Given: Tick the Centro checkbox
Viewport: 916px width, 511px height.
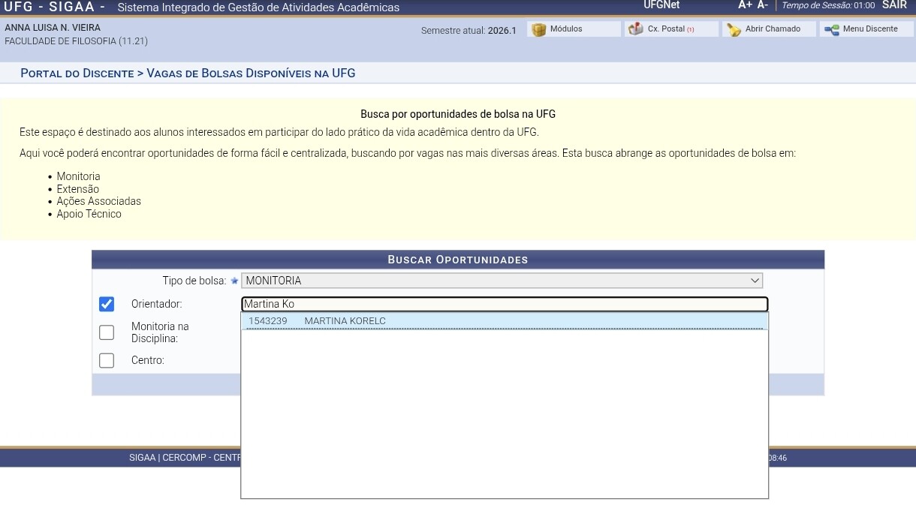Looking at the screenshot, I should (107, 360).
